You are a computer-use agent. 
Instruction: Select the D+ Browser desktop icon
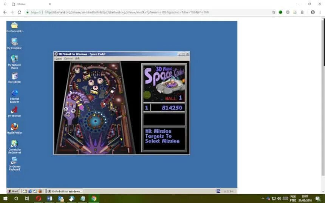pyautogui.click(x=14, y=112)
